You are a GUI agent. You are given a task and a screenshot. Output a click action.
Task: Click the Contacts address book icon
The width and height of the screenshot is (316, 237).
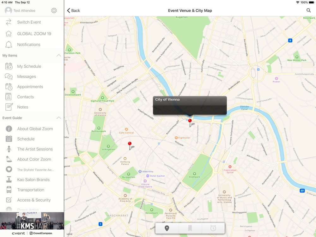[9, 97]
